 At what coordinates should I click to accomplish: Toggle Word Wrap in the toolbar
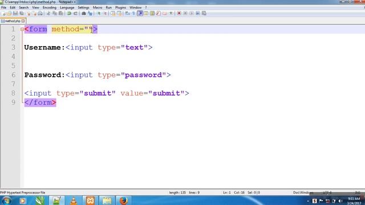pos(127,14)
